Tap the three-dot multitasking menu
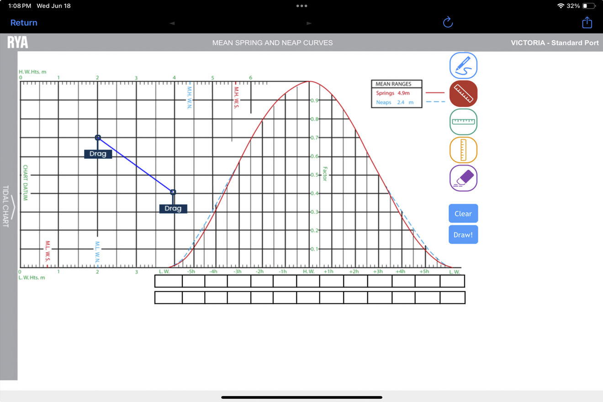Viewport: 603px width, 402px height. 301,6
